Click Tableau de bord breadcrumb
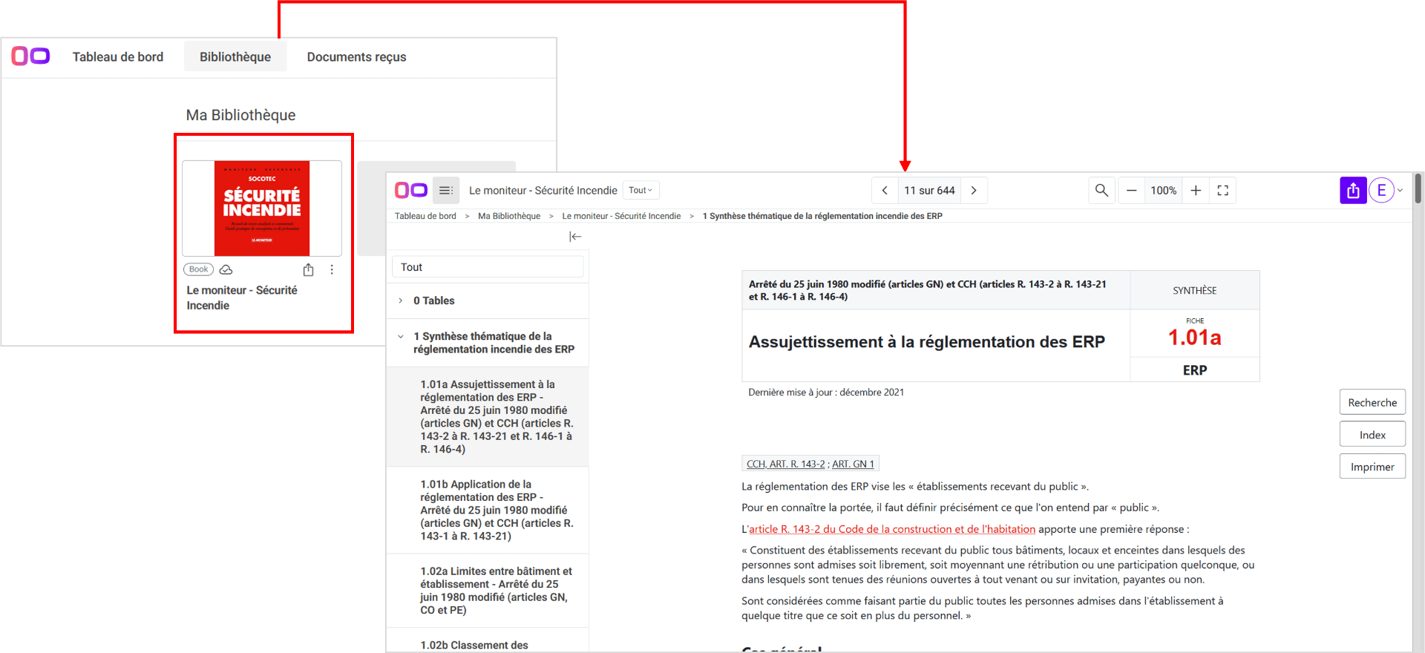The height and width of the screenshot is (653, 1425). (x=425, y=216)
